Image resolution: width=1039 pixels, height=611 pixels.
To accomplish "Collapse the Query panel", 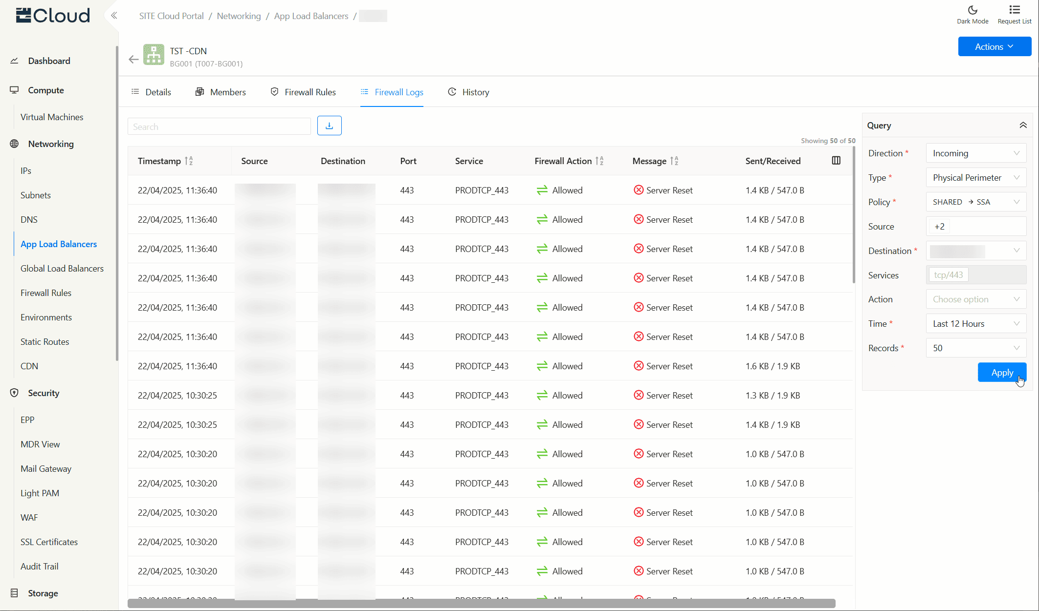I will [x=1023, y=126].
